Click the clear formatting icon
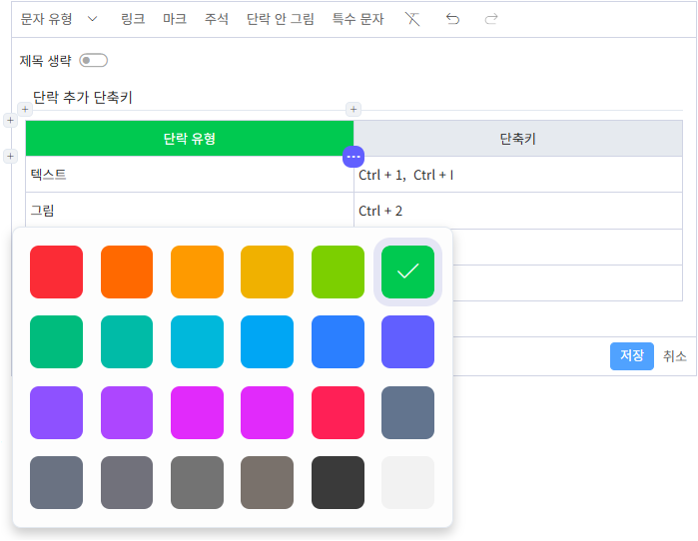The width and height of the screenshot is (698, 541). tap(412, 19)
